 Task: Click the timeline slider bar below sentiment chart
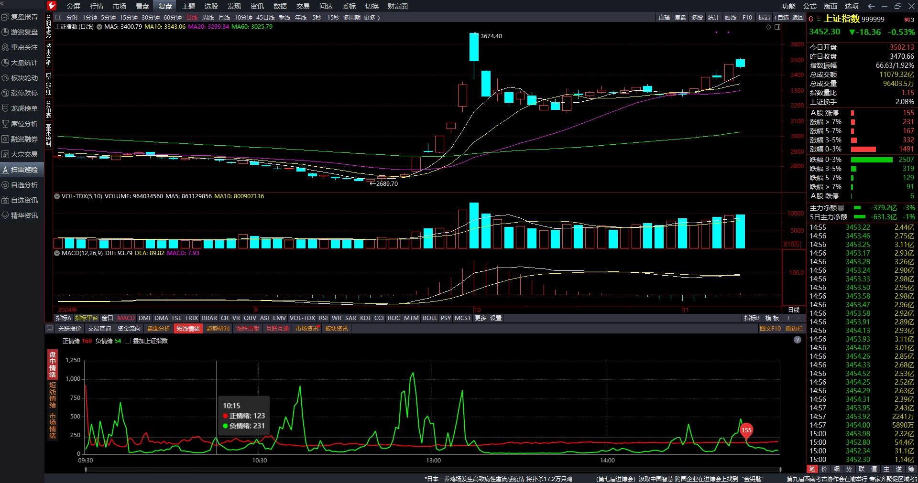point(433,470)
